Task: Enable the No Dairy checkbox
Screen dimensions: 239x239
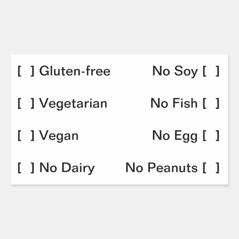Action: 26,168
